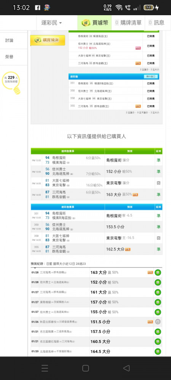Click orange badge on 01/26 151.5 小分 record
This screenshot has width=171, height=380.
(x=150, y=322)
